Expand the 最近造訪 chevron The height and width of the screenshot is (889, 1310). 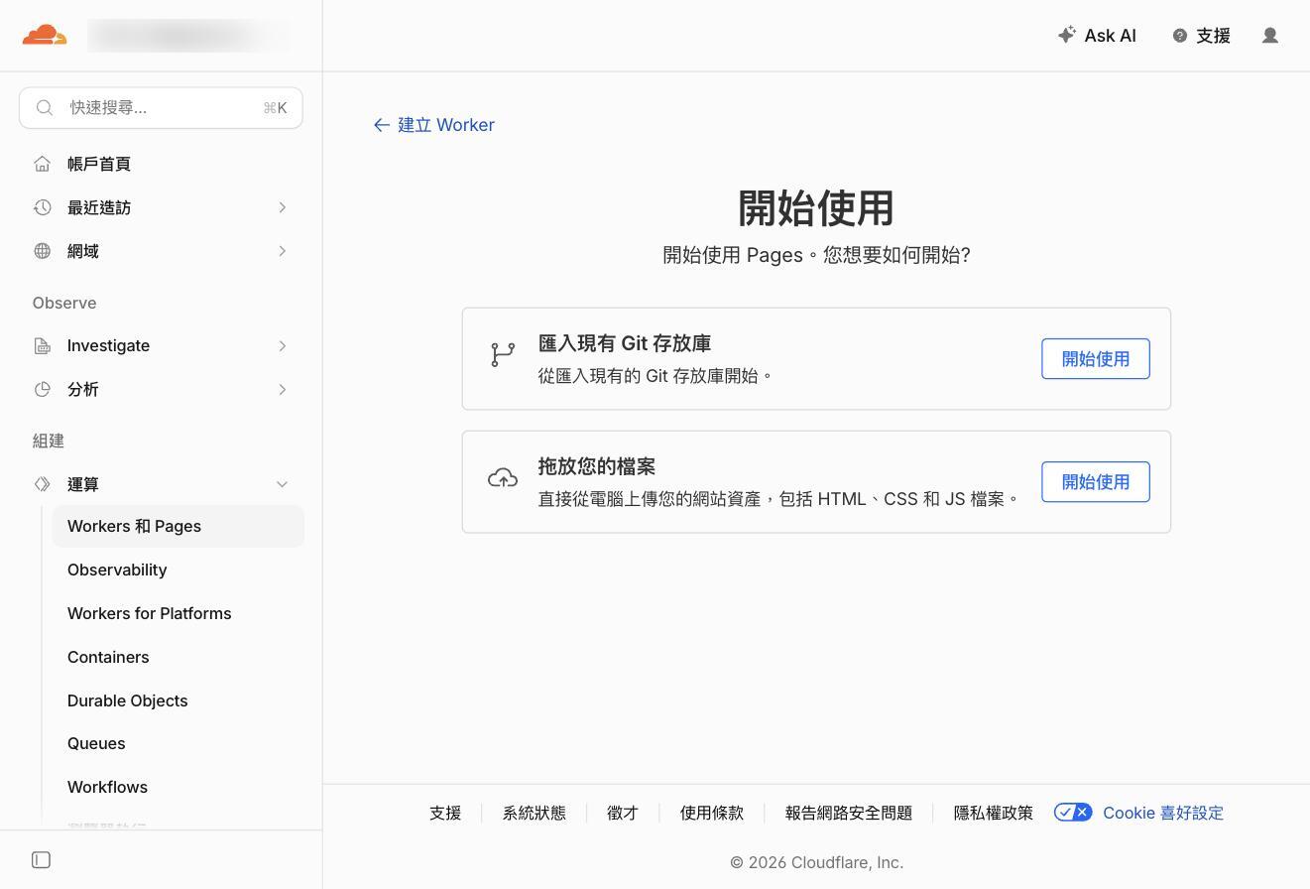point(283,207)
